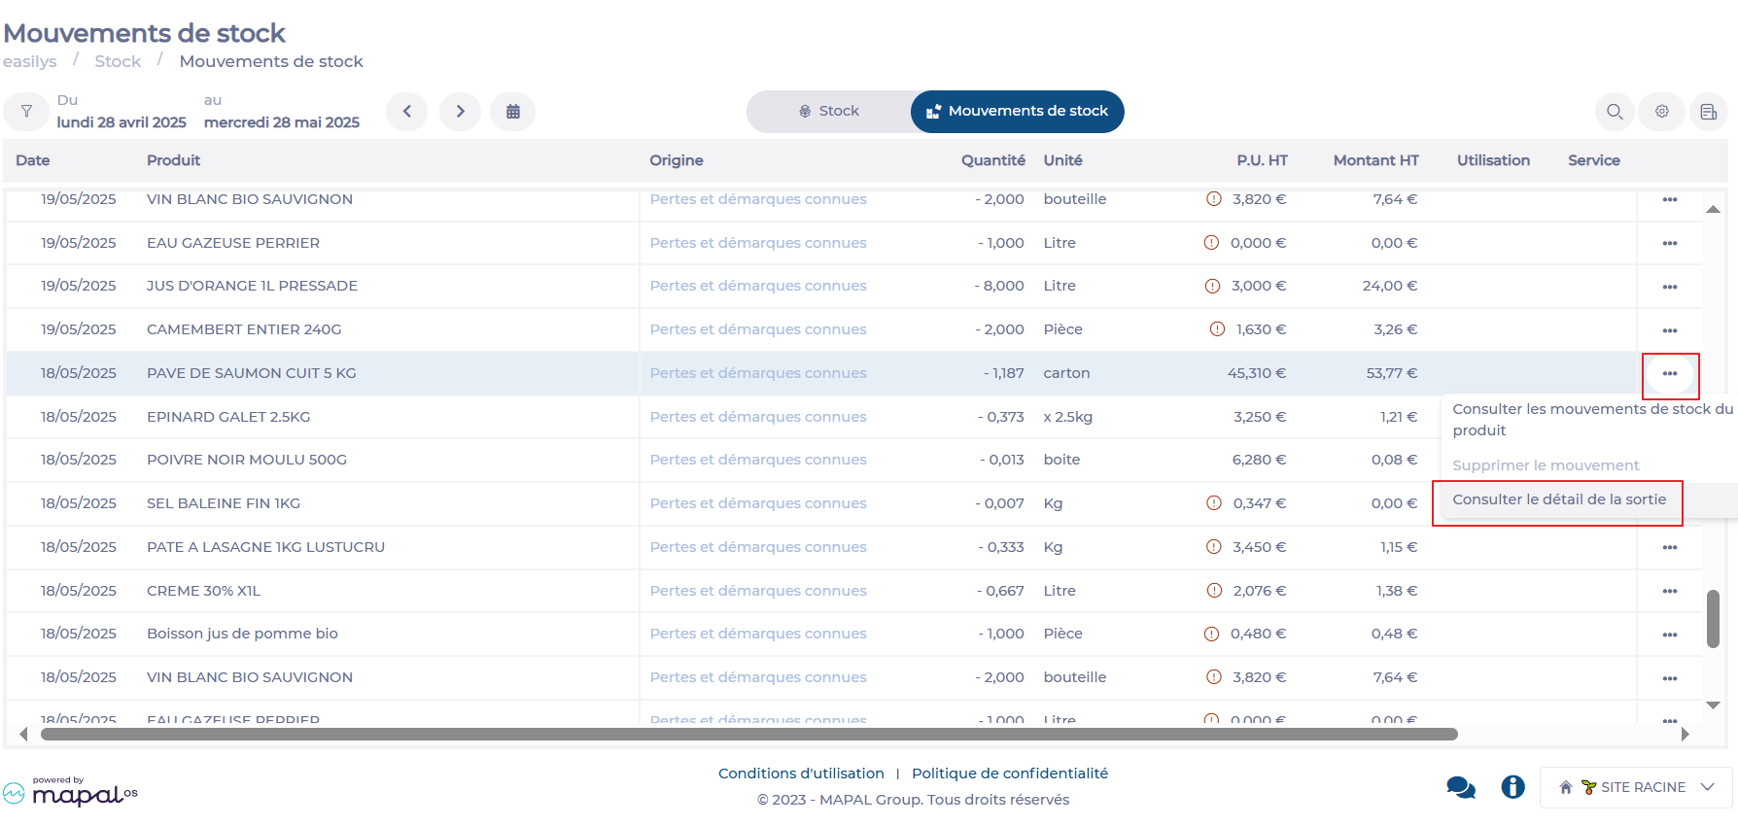Viewport: 1738px width, 825px height.
Task: Open row menu for Boisson jus de pomme
Action: (1670, 635)
